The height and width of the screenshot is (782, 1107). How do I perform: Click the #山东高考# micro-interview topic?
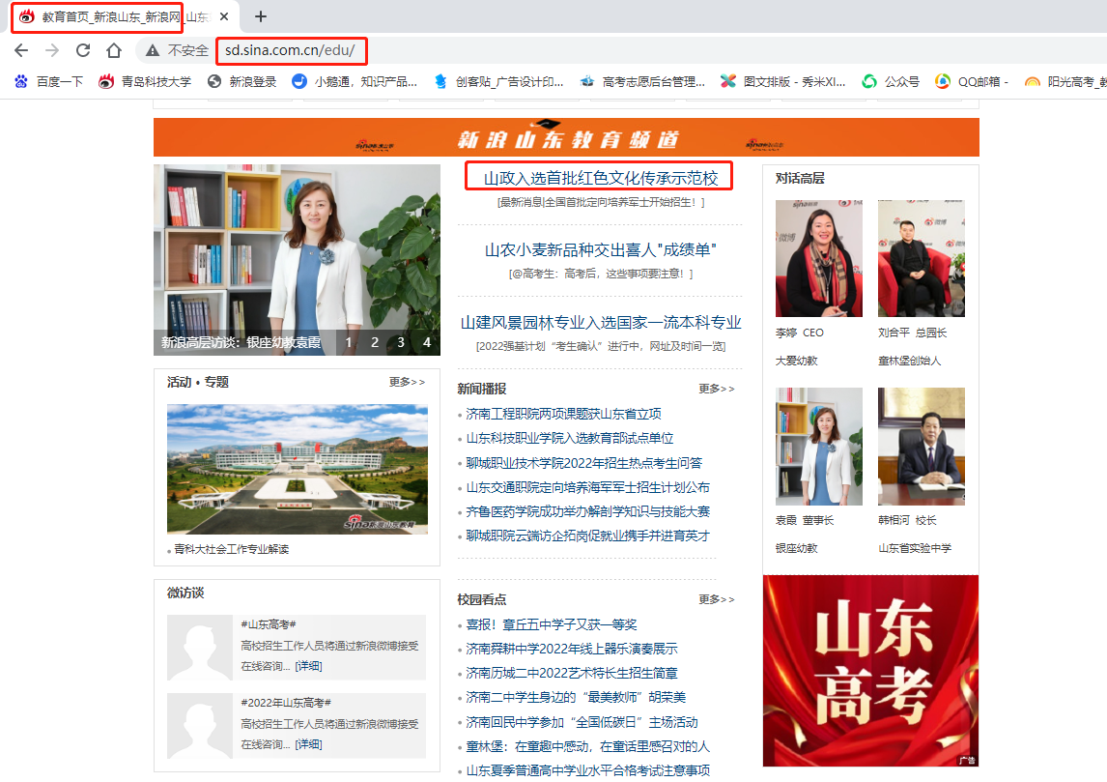tap(269, 624)
